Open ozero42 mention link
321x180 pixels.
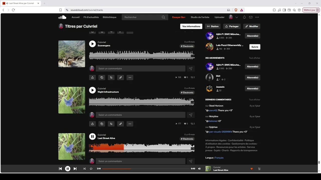pos(212,110)
